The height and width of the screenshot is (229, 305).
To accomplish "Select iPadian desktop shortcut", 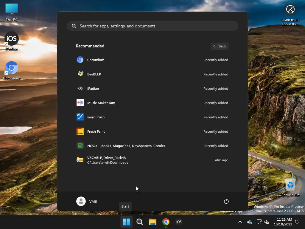I will [12, 41].
